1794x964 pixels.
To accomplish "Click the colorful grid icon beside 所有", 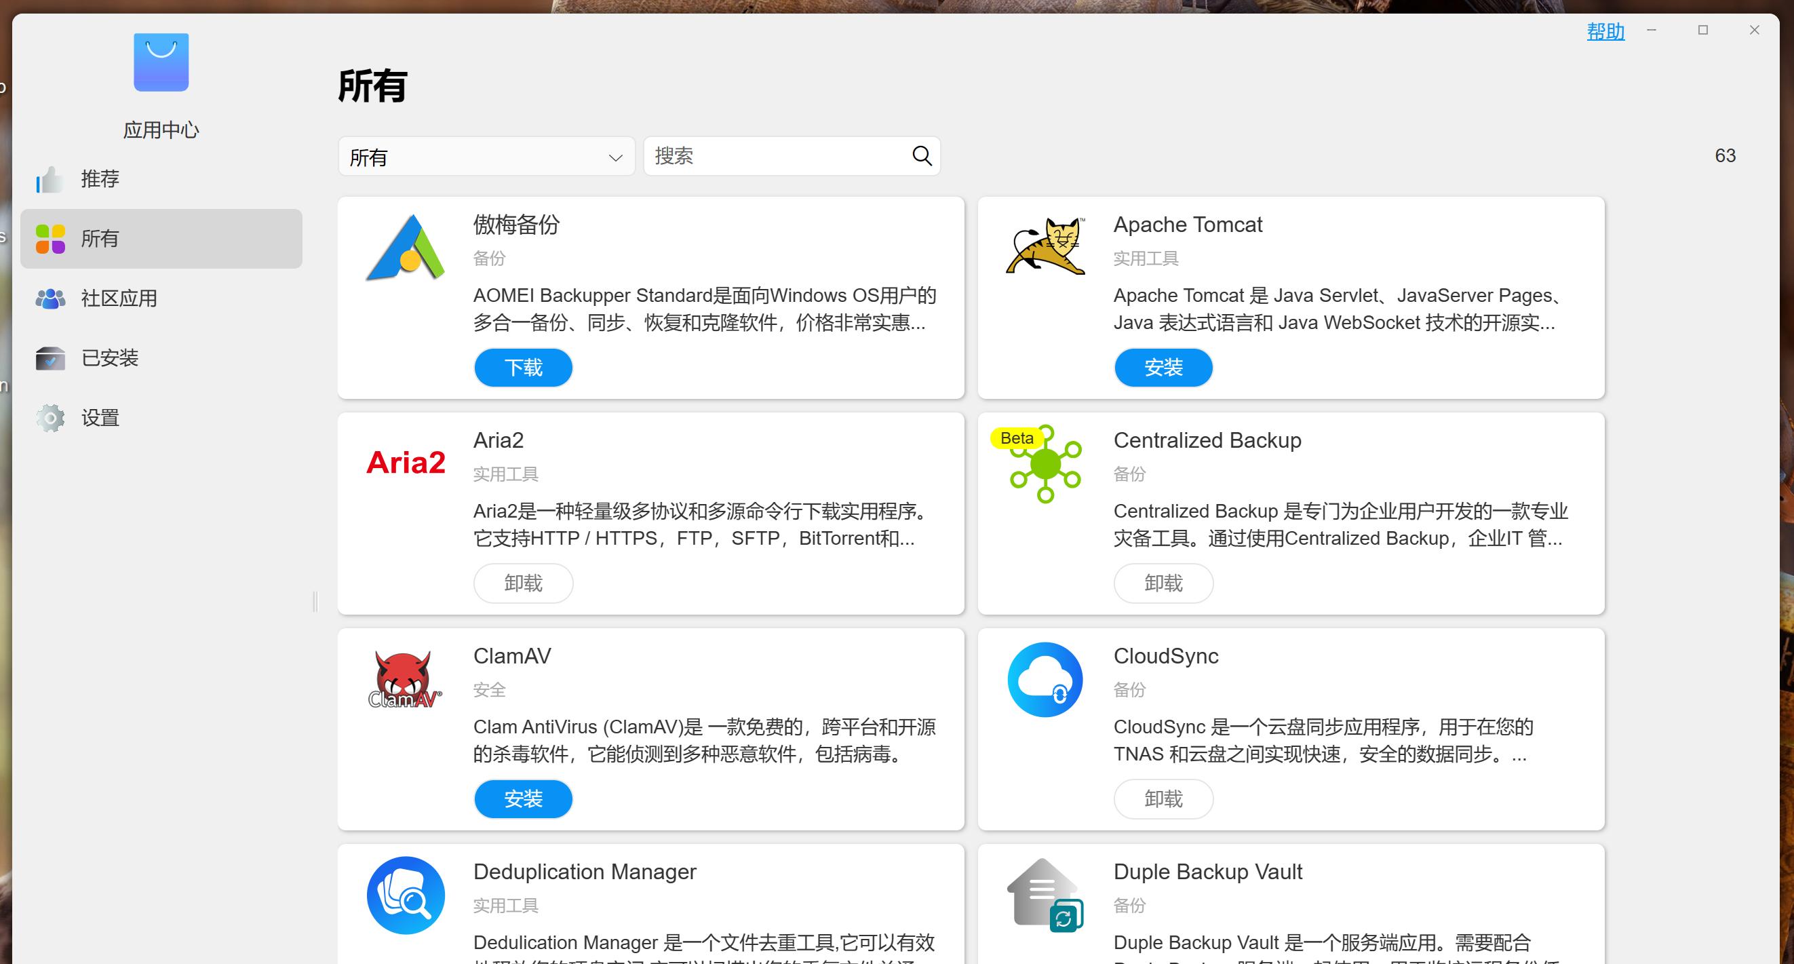I will pos(50,239).
